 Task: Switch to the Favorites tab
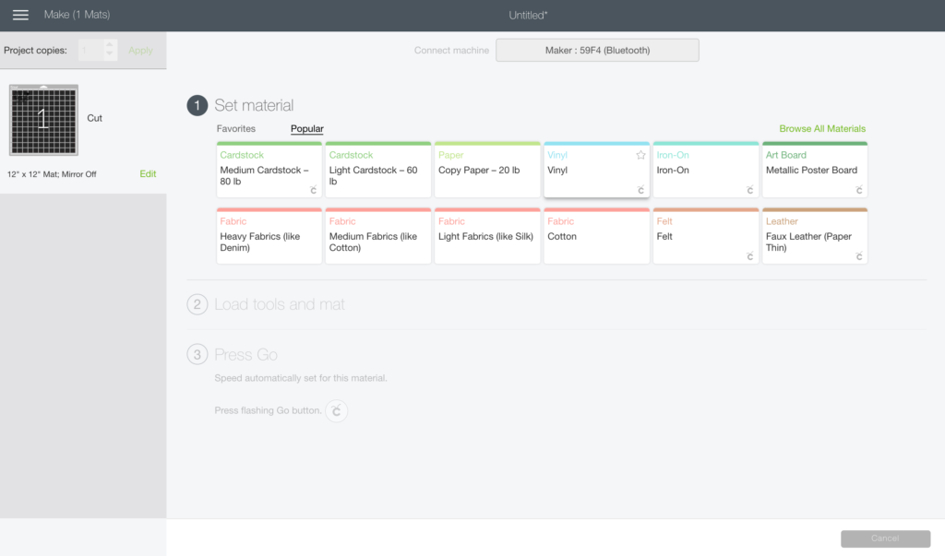235,128
